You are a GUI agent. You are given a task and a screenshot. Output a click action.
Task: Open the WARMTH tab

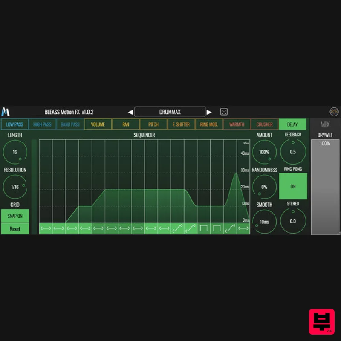[x=237, y=124]
